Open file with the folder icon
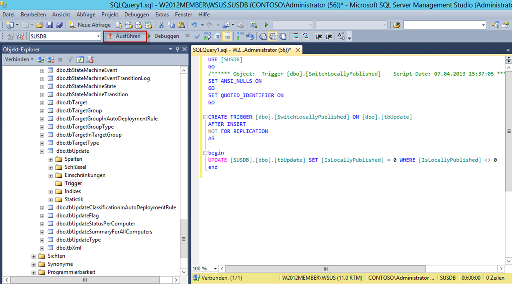 pos(40,25)
